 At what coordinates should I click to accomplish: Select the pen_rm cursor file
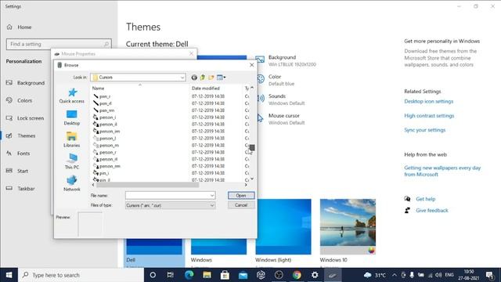click(x=104, y=110)
